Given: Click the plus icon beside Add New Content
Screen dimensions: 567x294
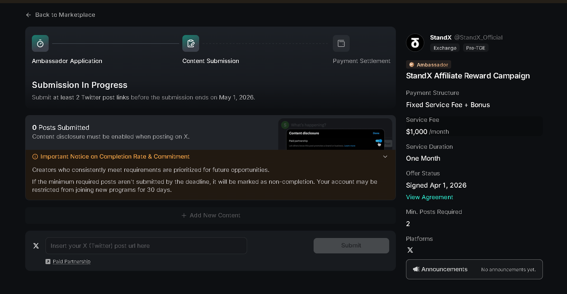Looking at the screenshot, I should (x=184, y=216).
